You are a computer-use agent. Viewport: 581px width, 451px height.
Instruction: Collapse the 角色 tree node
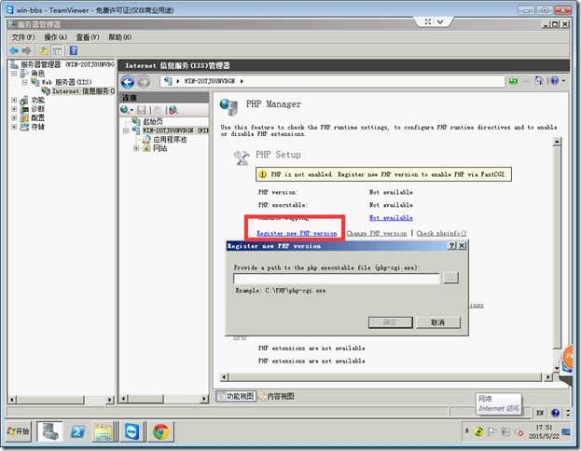point(14,74)
